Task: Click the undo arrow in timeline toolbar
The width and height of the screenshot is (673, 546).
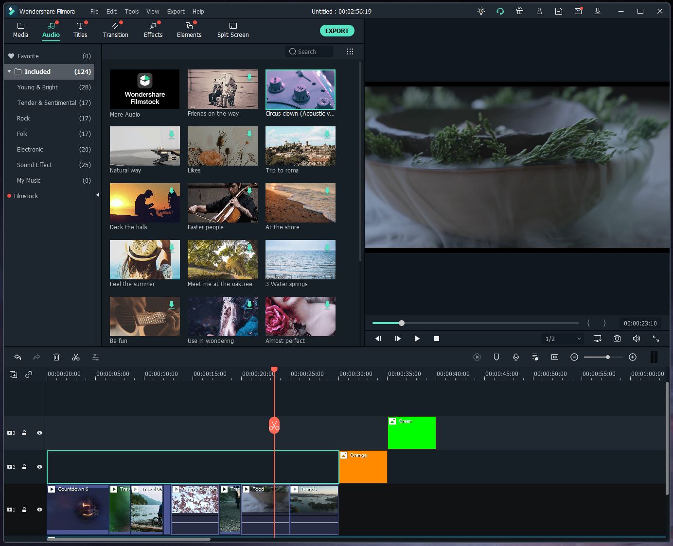Action: [18, 358]
